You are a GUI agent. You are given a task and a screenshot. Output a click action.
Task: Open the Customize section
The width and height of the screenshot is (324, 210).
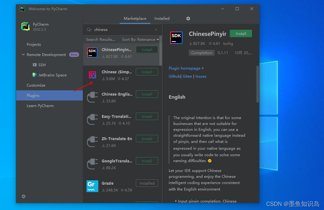coord(36,85)
